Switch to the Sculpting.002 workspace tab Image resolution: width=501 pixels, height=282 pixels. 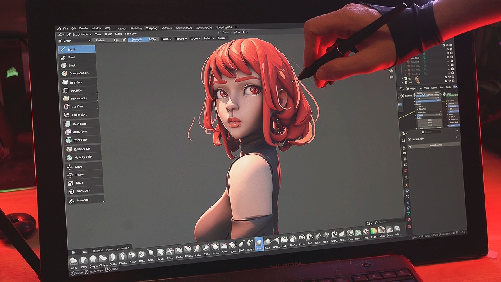204,28
